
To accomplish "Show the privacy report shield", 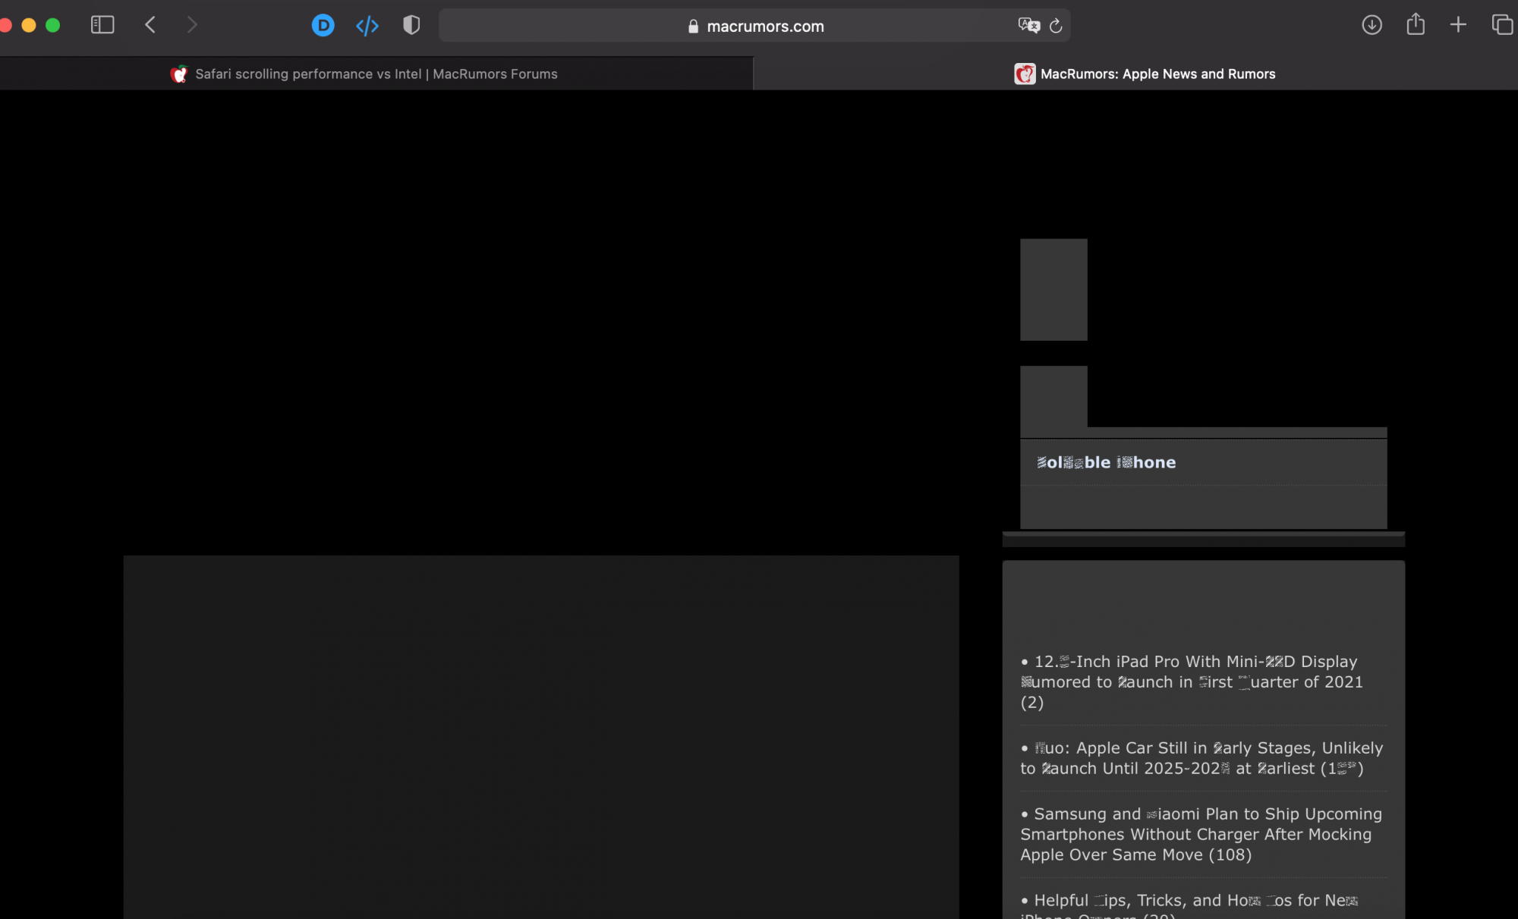I will coord(411,25).
